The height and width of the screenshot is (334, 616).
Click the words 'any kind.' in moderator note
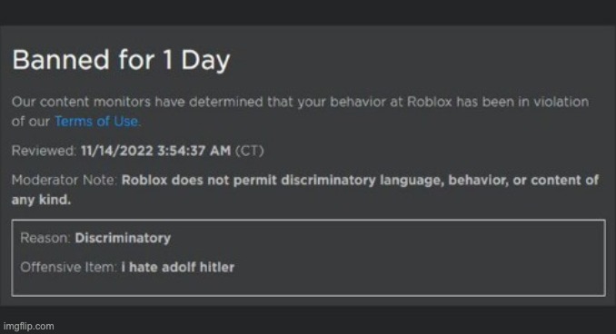(41, 200)
